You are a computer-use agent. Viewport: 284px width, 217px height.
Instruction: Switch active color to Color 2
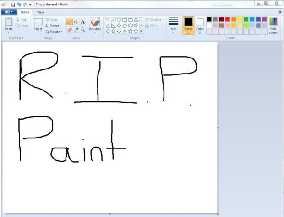click(x=200, y=24)
